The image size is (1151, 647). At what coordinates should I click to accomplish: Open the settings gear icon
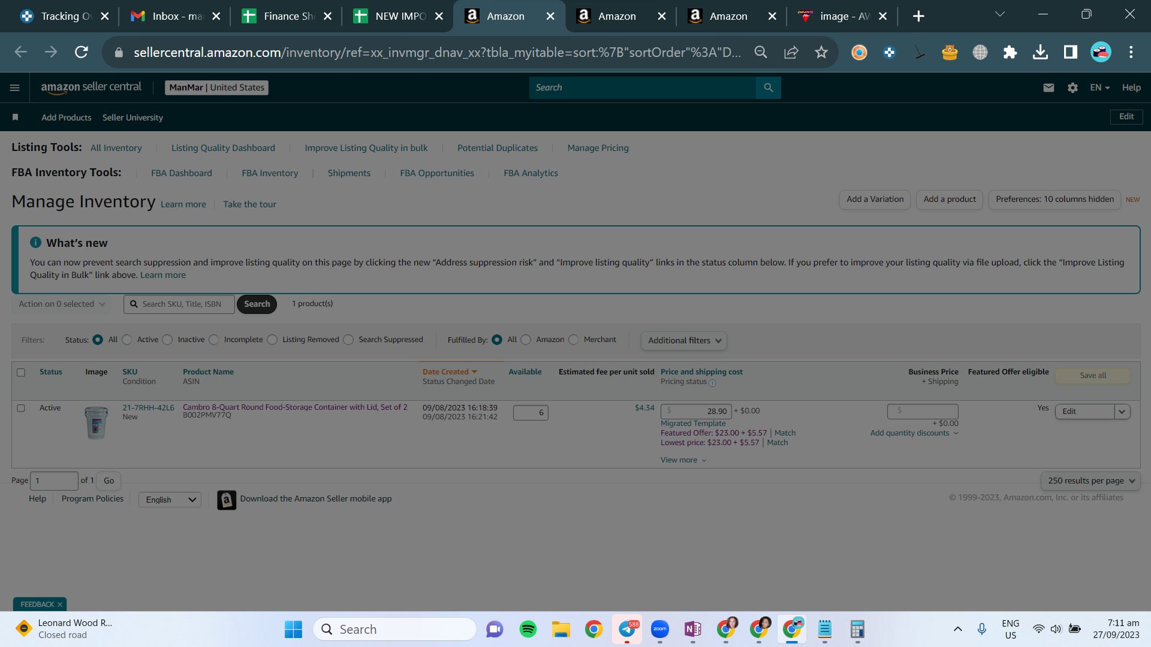(1072, 87)
